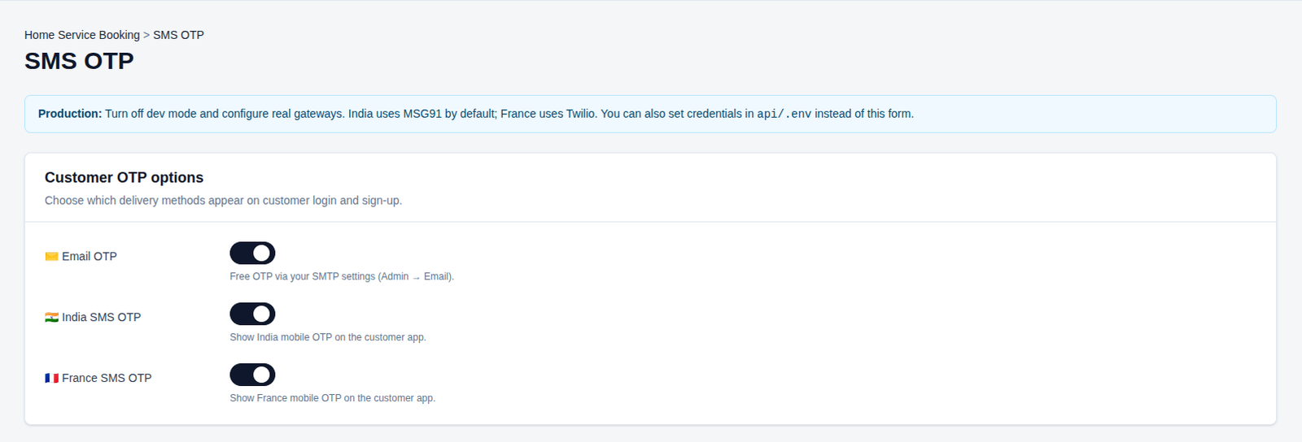
Task: Click the Customer OTP options heading
Action: (x=124, y=177)
